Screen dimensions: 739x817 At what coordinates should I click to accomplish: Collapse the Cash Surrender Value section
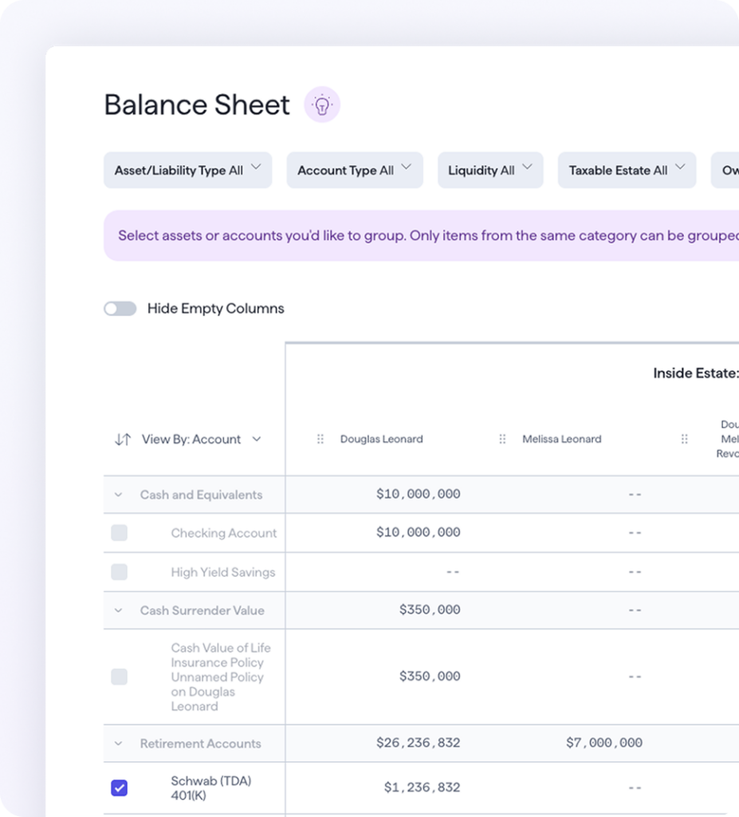point(119,611)
